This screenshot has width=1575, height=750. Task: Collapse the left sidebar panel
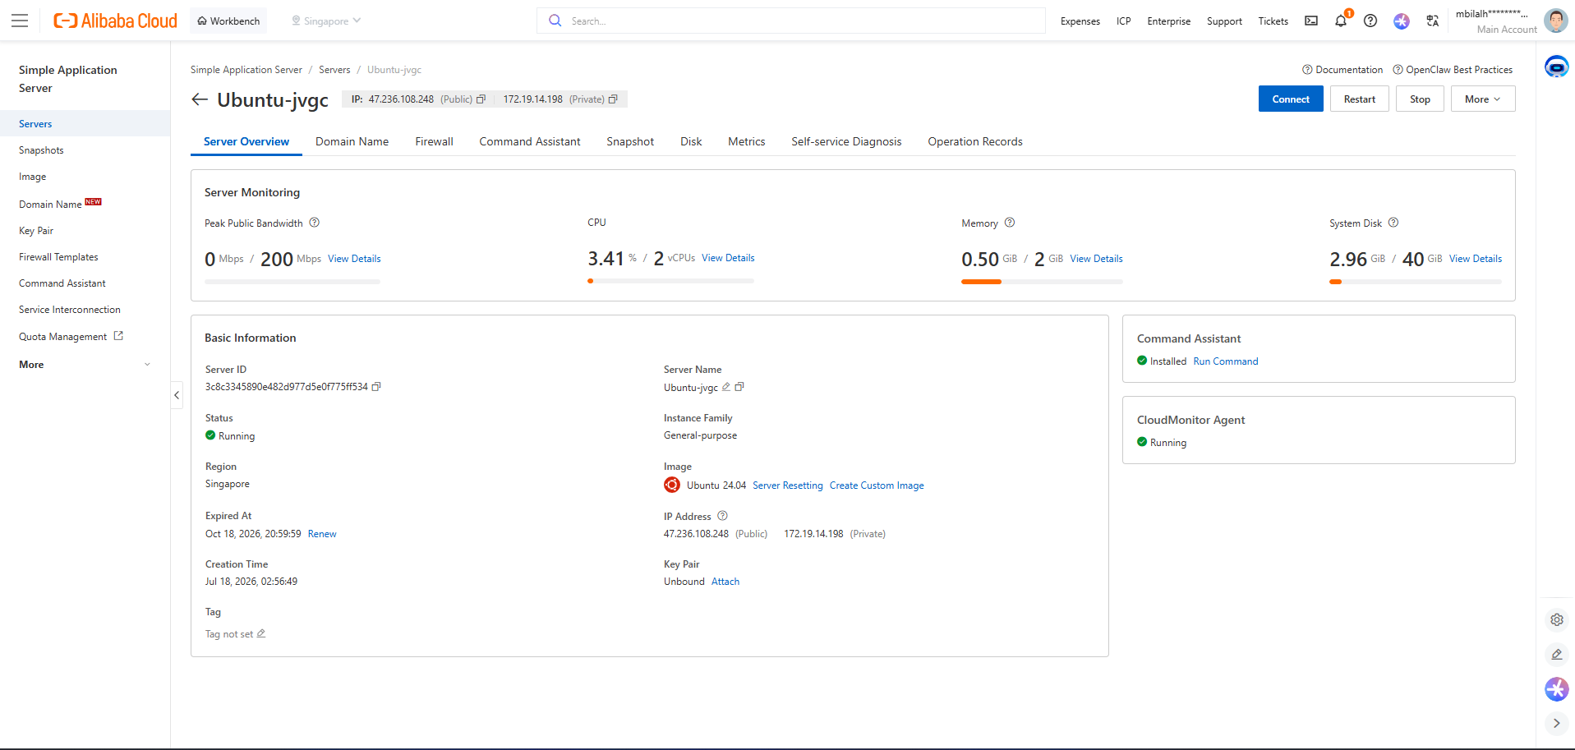pos(177,395)
